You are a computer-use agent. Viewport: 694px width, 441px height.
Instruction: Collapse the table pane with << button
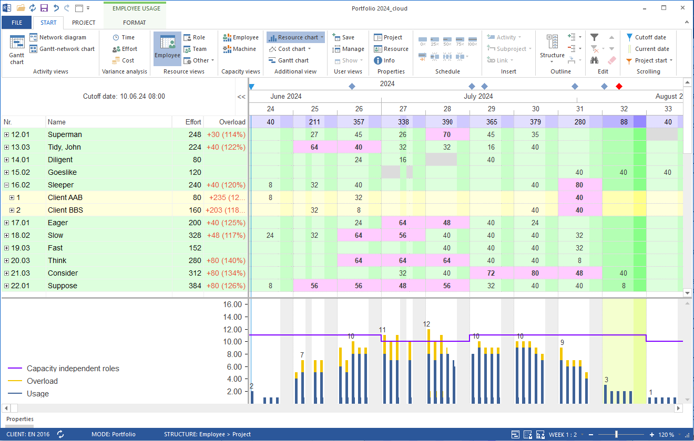click(241, 97)
